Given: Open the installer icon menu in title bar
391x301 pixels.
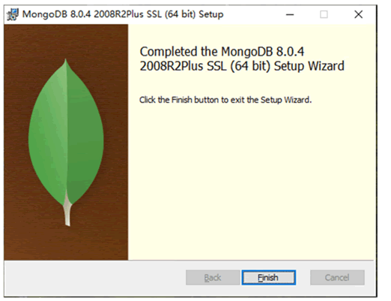Looking at the screenshot, I should pos(13,14).
